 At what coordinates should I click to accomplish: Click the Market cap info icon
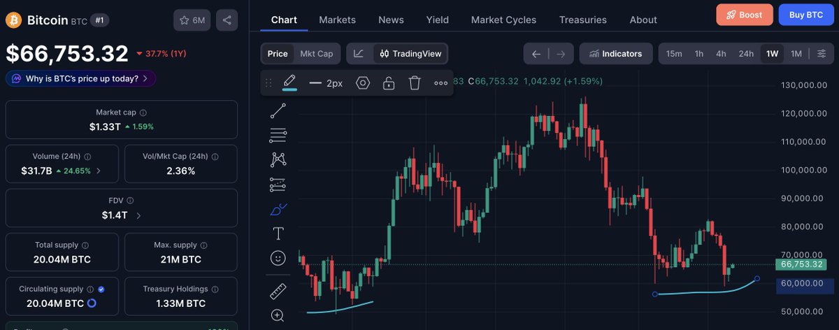[143, 113]
